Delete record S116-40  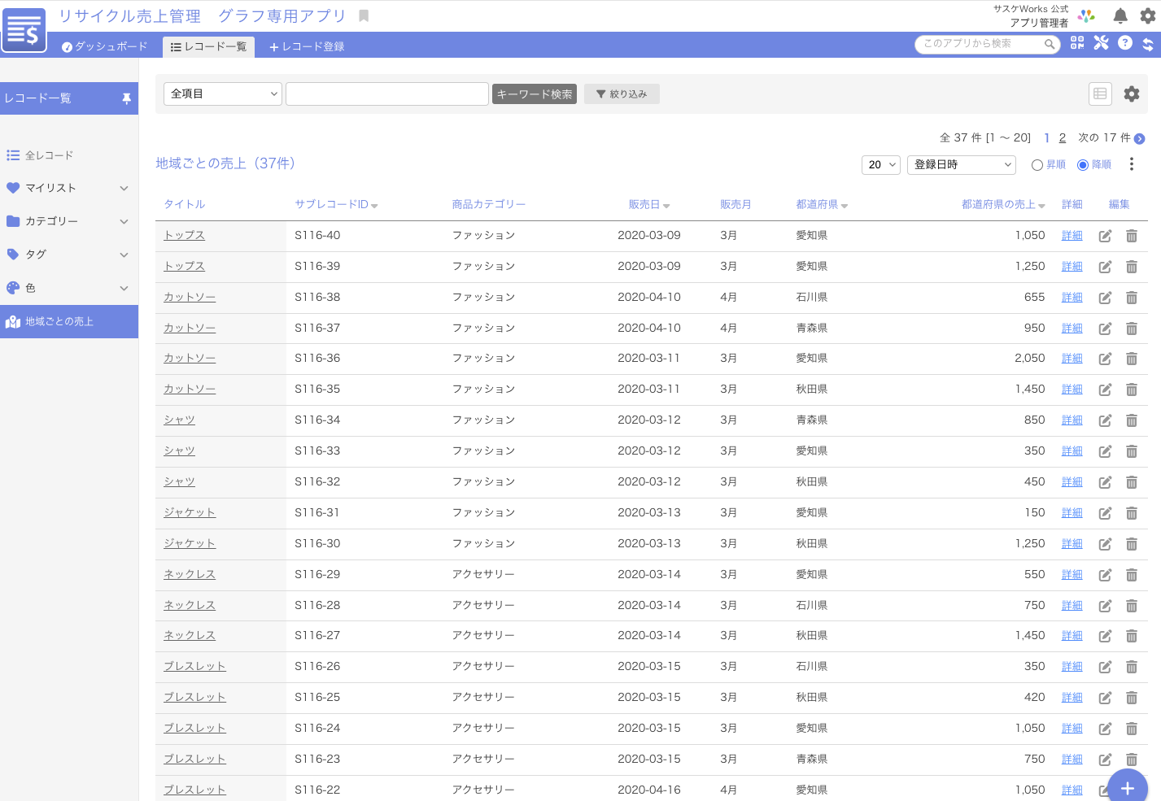(1132, 236)
